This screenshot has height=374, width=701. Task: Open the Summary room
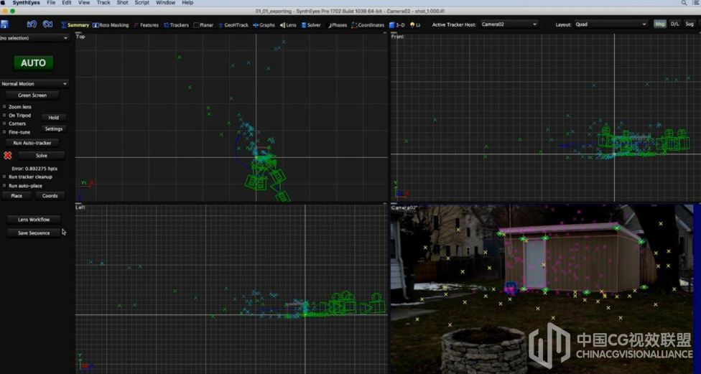coord(75,25)
